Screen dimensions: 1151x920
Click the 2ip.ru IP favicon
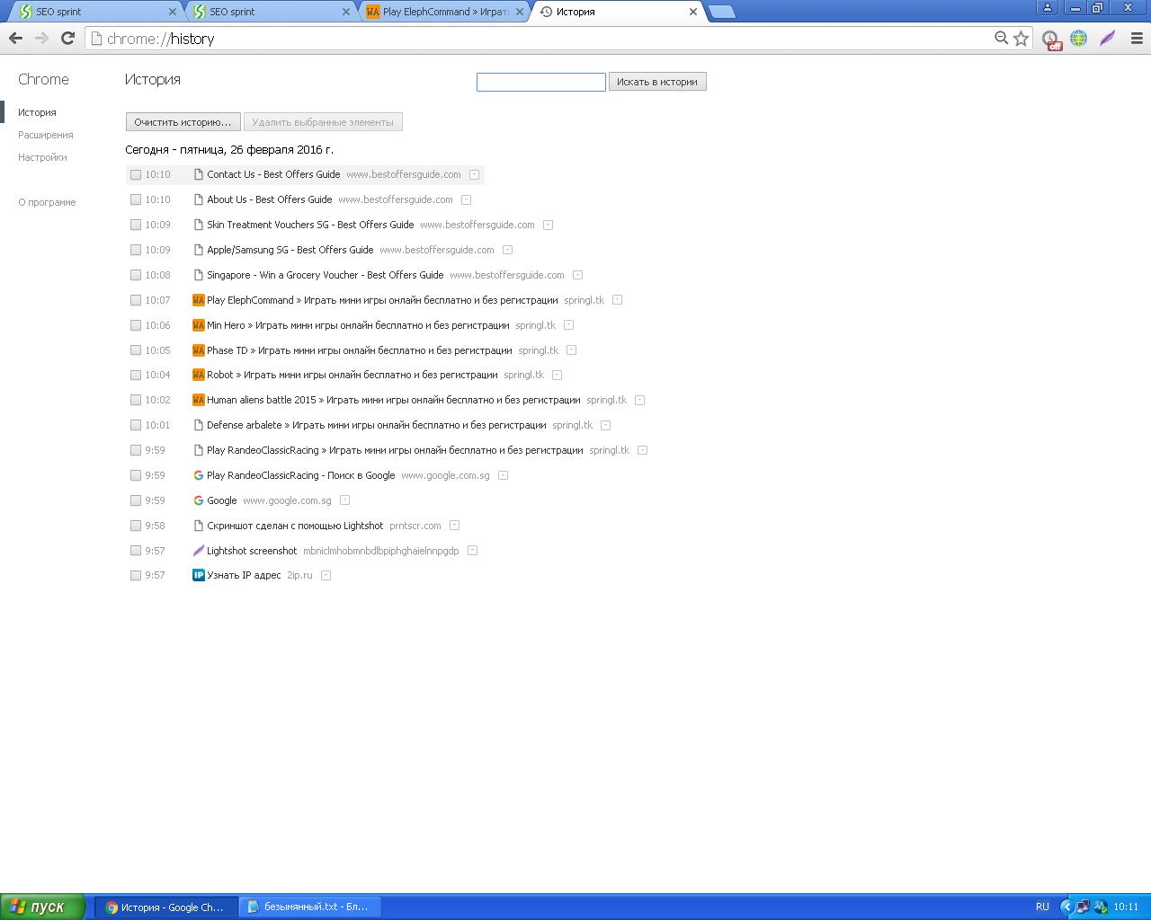199,575
